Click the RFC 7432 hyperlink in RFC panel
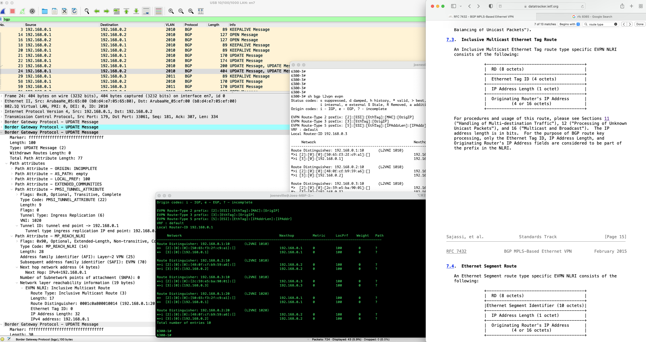646x342 pixels. point(456,251)
